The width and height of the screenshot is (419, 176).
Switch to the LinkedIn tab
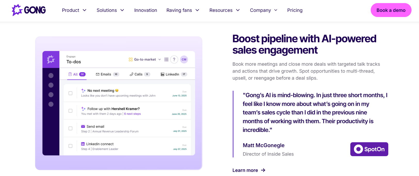click(174, 74)
